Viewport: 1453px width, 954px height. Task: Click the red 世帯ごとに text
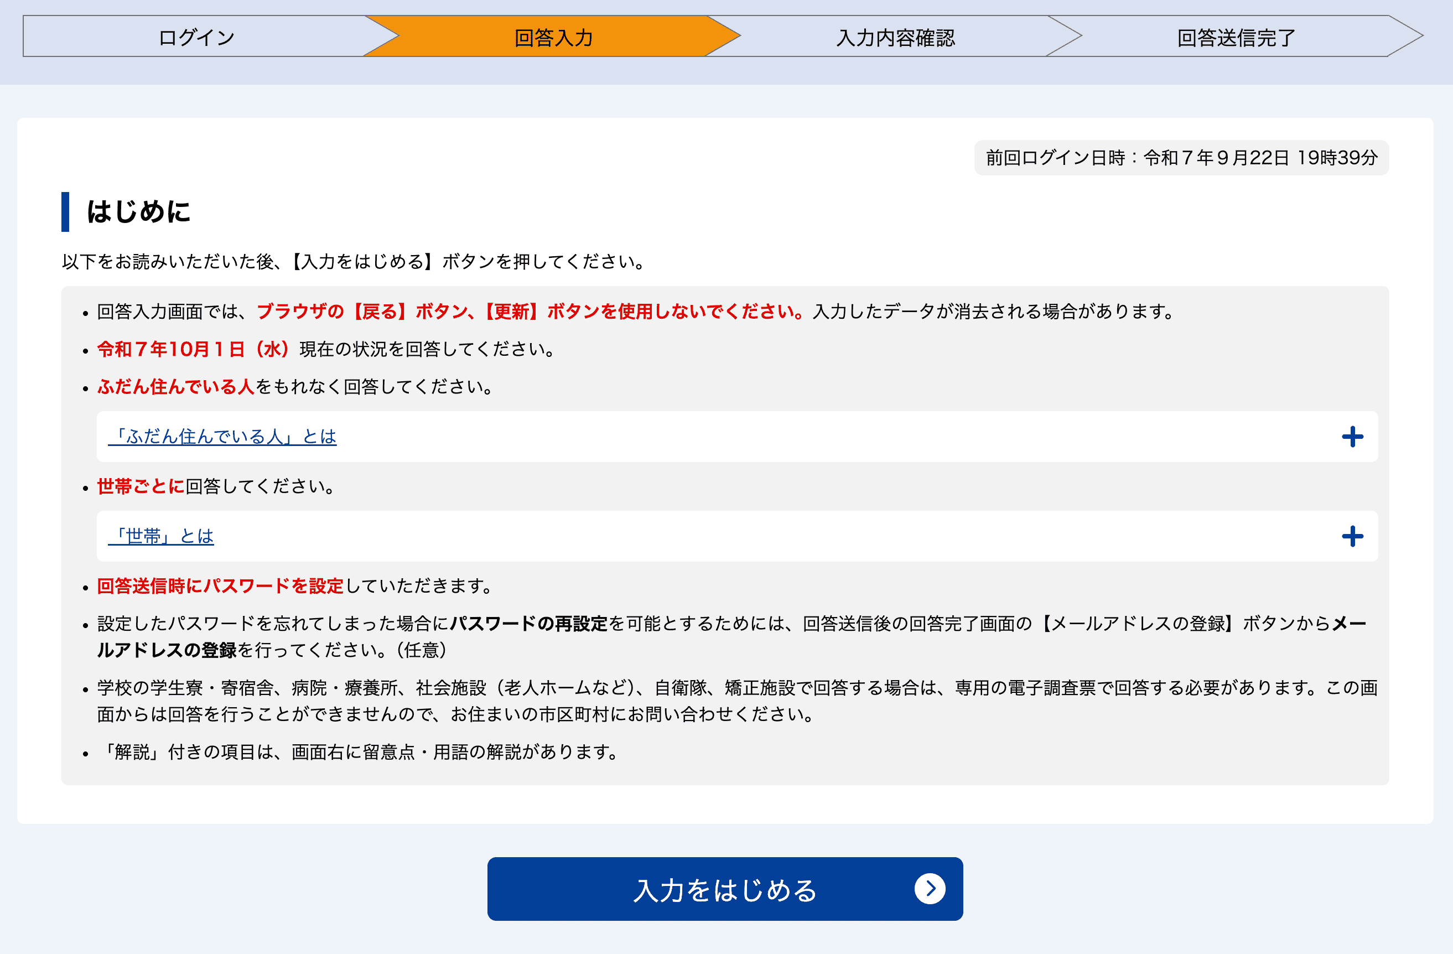(x=141, y=487)
